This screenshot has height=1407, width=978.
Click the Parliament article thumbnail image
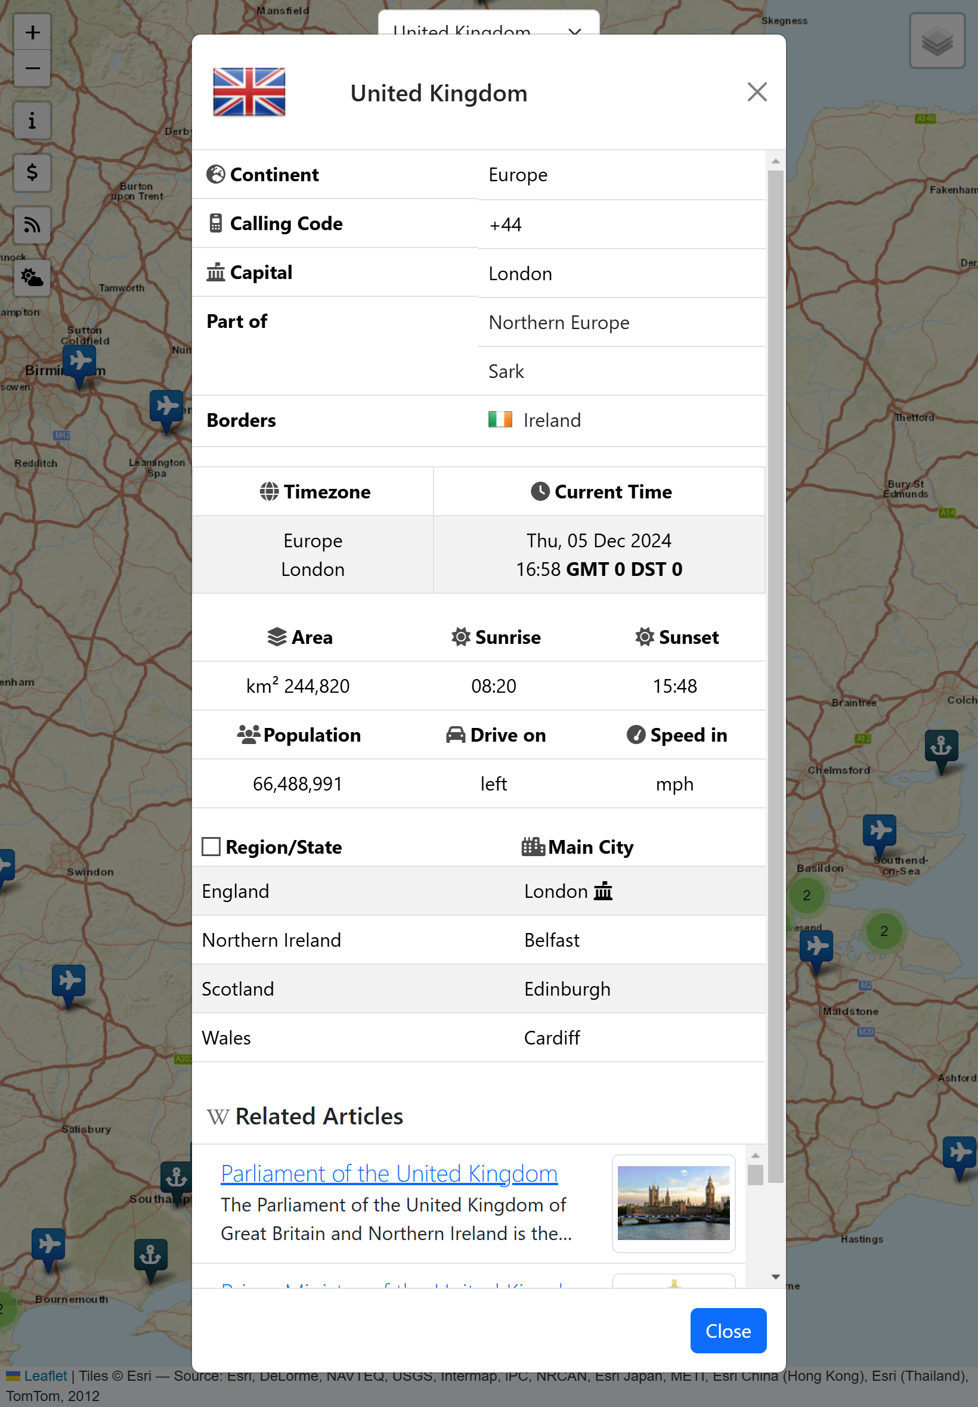click(x=673, y=1203)
